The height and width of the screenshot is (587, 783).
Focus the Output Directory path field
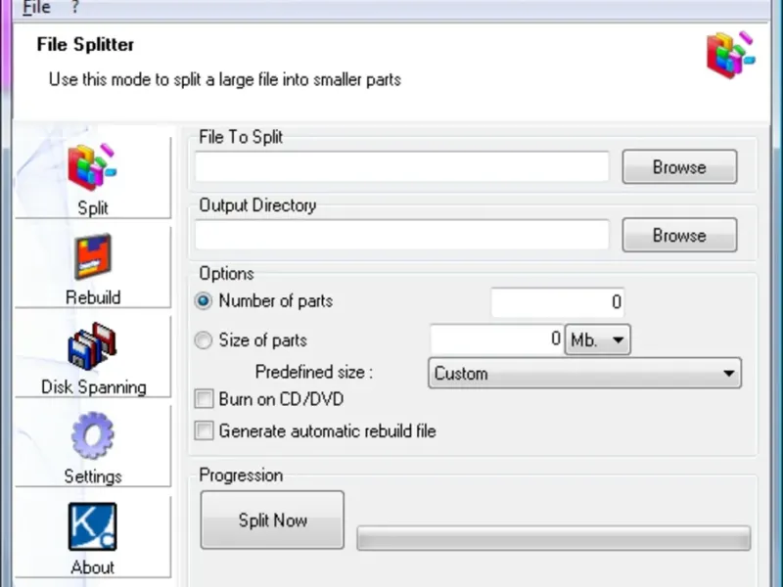(x=402, y=235)
